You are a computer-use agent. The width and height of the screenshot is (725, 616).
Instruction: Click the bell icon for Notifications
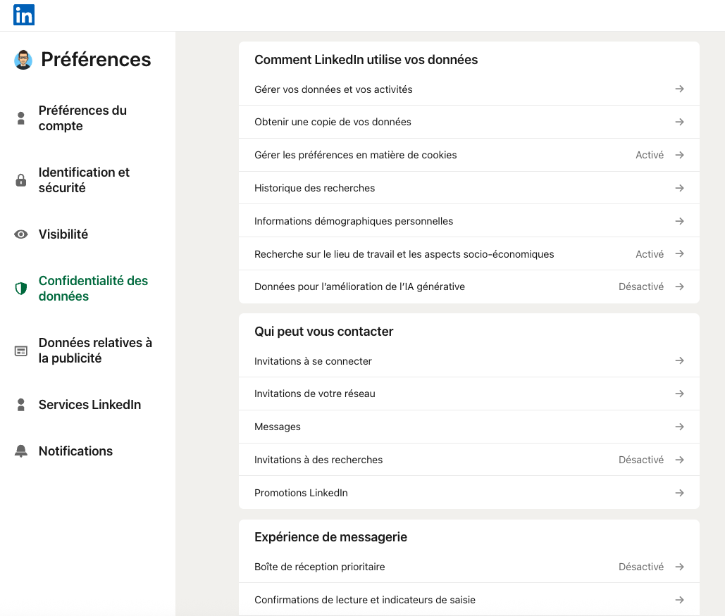[21, 451]
